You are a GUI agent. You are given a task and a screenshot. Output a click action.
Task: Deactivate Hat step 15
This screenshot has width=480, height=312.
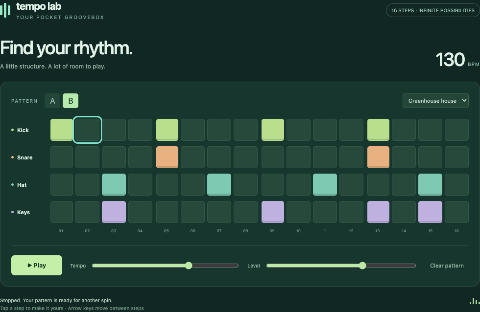click(x=430, y=184)
